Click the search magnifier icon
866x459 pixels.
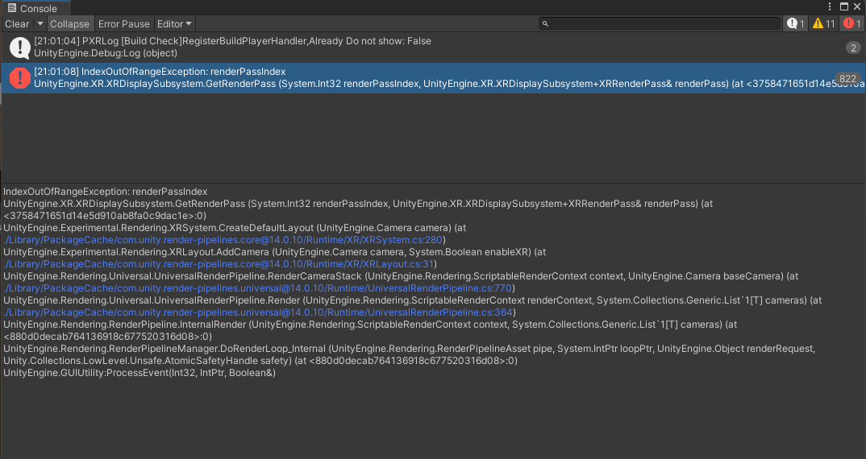[x=545, y=23]
